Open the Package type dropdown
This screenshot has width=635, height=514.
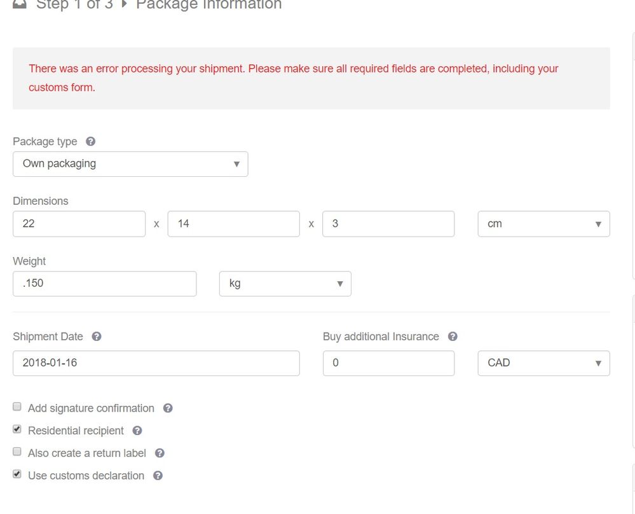[130, 164]
